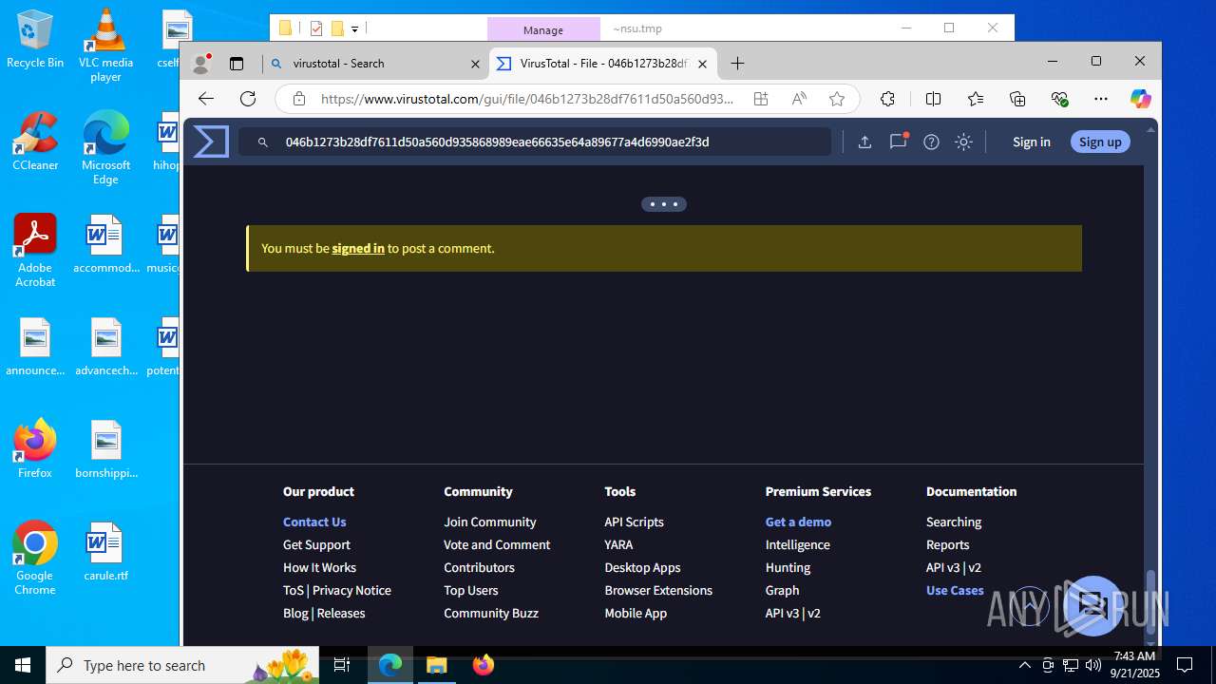Open the Top Users link
1216x684 pixels.
coord(470,590)
